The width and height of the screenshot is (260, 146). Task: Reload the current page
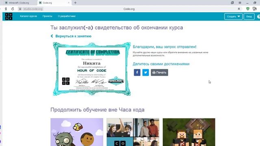click(13, 9)
